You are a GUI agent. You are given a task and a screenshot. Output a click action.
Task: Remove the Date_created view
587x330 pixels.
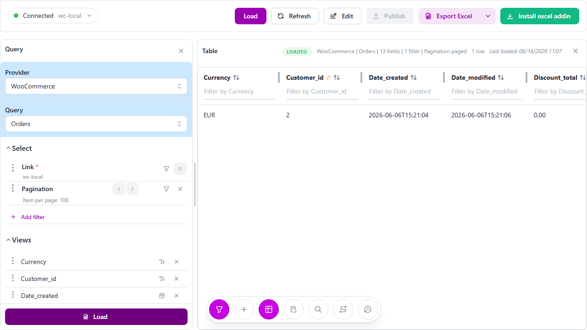(177, 296)
